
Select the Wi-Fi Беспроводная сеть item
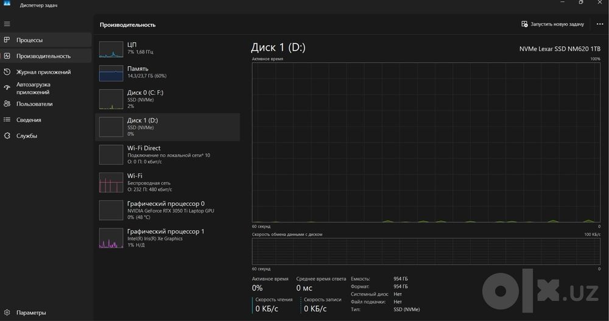(x=167, y=183)
